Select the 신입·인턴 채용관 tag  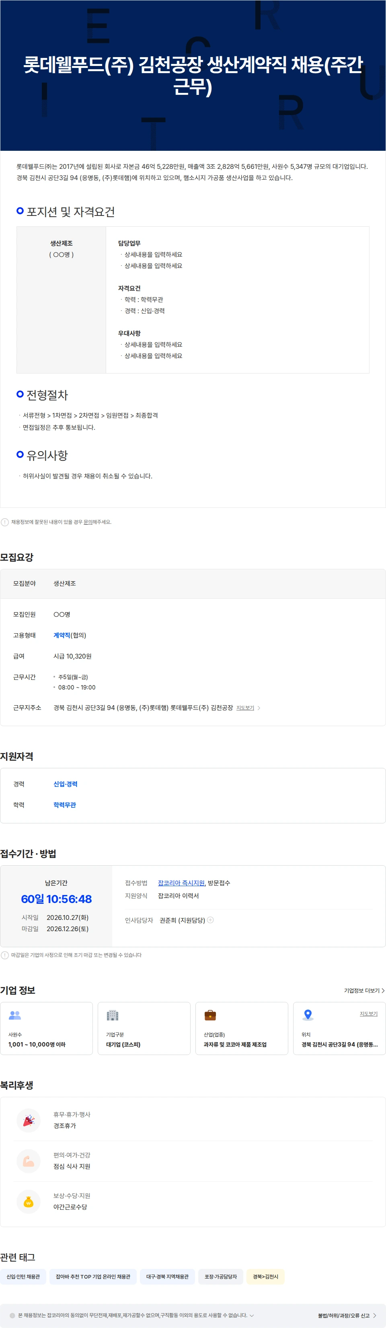[x=23, y=1277]
